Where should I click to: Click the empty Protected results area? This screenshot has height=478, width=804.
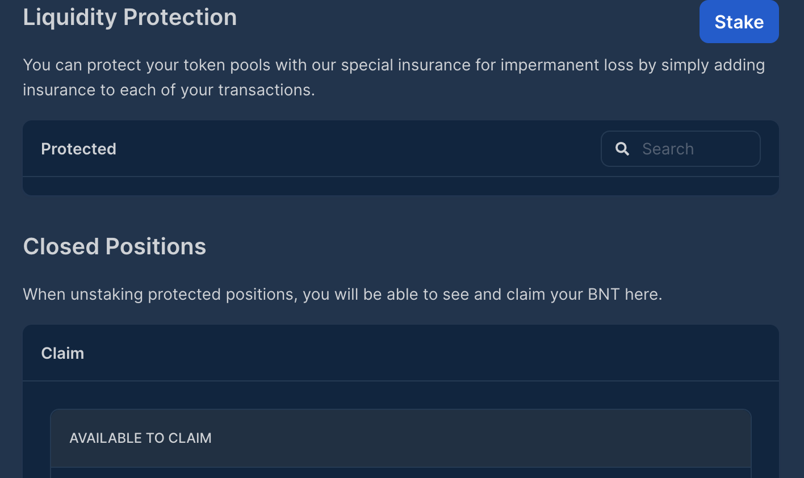[x=400, y=185]
